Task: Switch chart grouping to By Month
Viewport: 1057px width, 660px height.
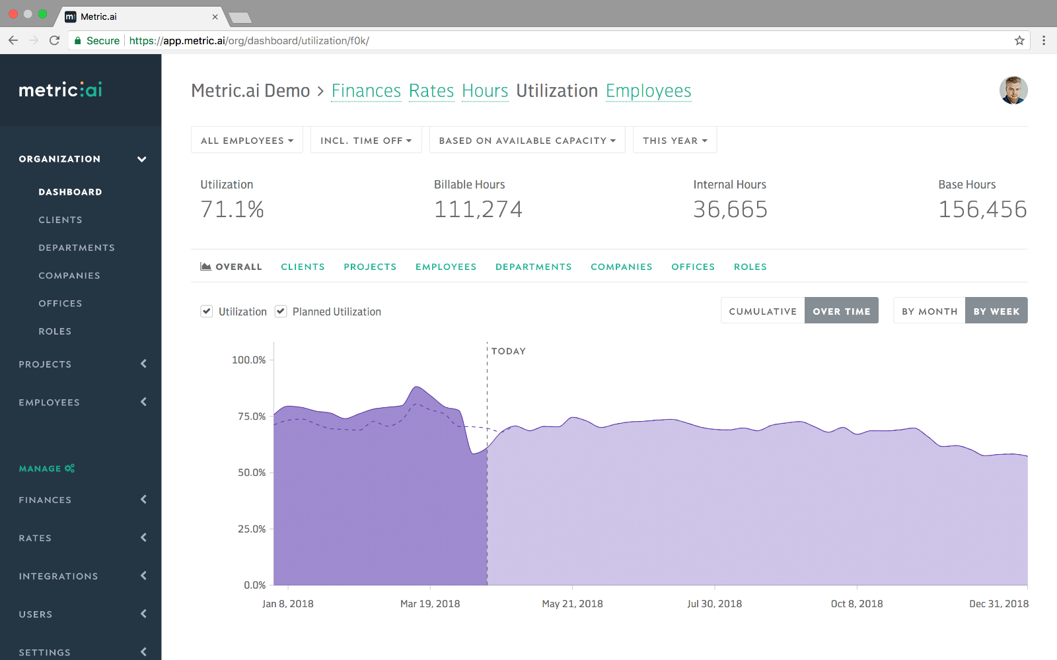Action: click(929, 311)
